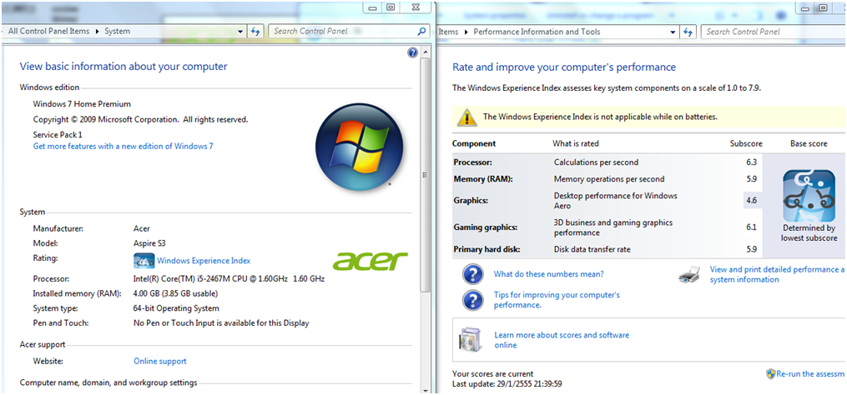Open 'Get more features with a new edition' link
The image size is (847, 395).
click(x=124, y=146)
